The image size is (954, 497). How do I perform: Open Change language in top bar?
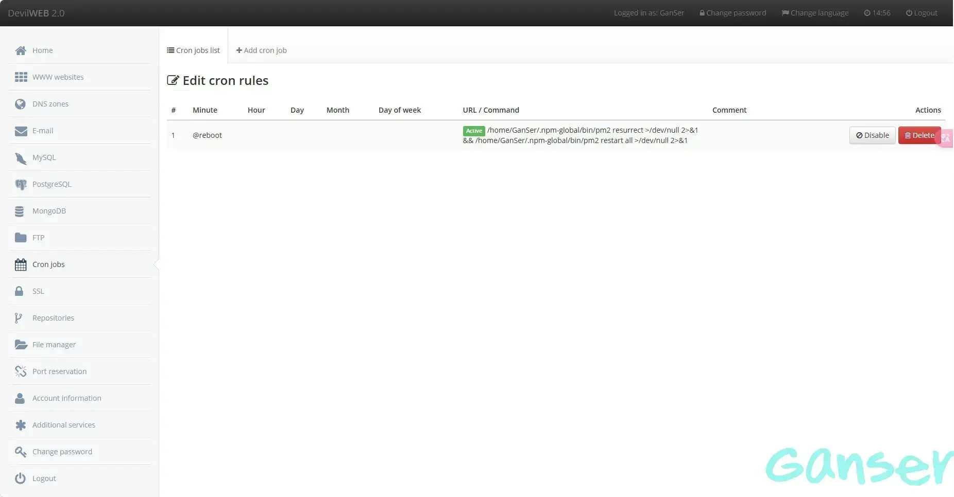[815, 13]
